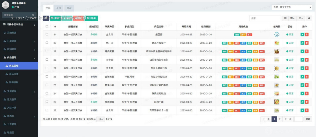Image resolution: width=316 pixels, height=137 pixels.
Task: Delete 青菜饺子12个一份 with trash icon
Action: pyautogui.click(x=307, y=110)
